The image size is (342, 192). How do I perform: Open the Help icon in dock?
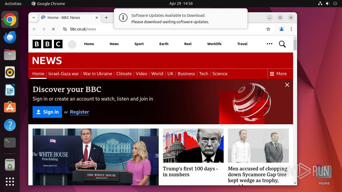[10, 125]
